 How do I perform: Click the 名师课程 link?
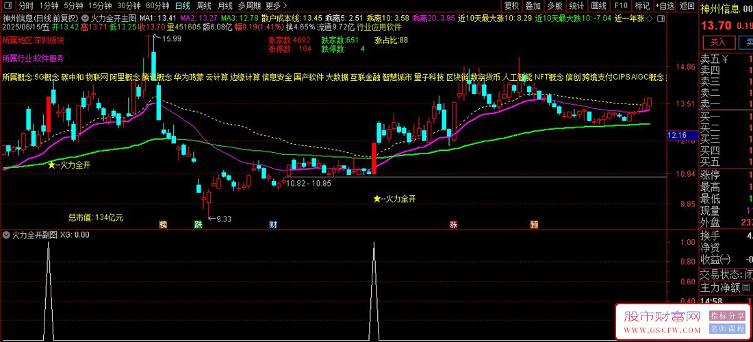[x=726, y=329]
